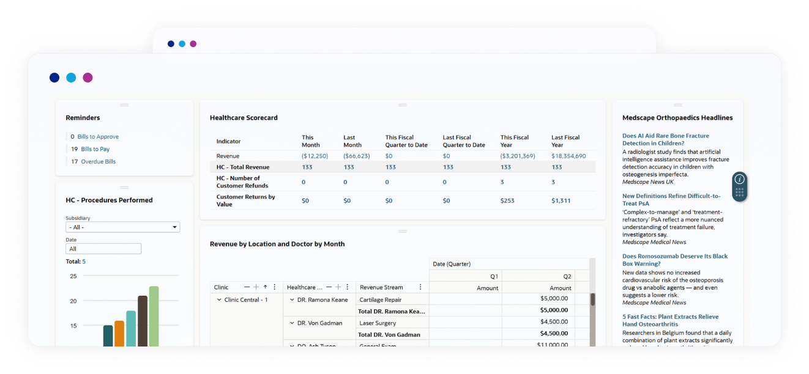Image resolution: width=809 pixels, height=374 pixels.
Task: Open the Bills to Pay reminder
Action: coord(95,149)
